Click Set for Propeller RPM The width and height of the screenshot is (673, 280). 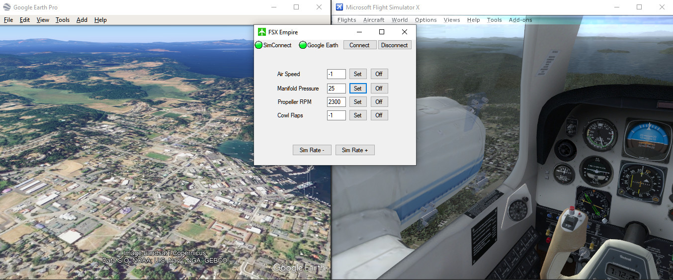pos(358,102)
